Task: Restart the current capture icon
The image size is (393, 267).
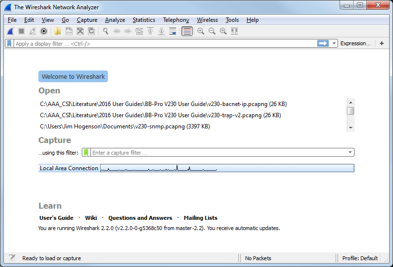Action: 33,31
